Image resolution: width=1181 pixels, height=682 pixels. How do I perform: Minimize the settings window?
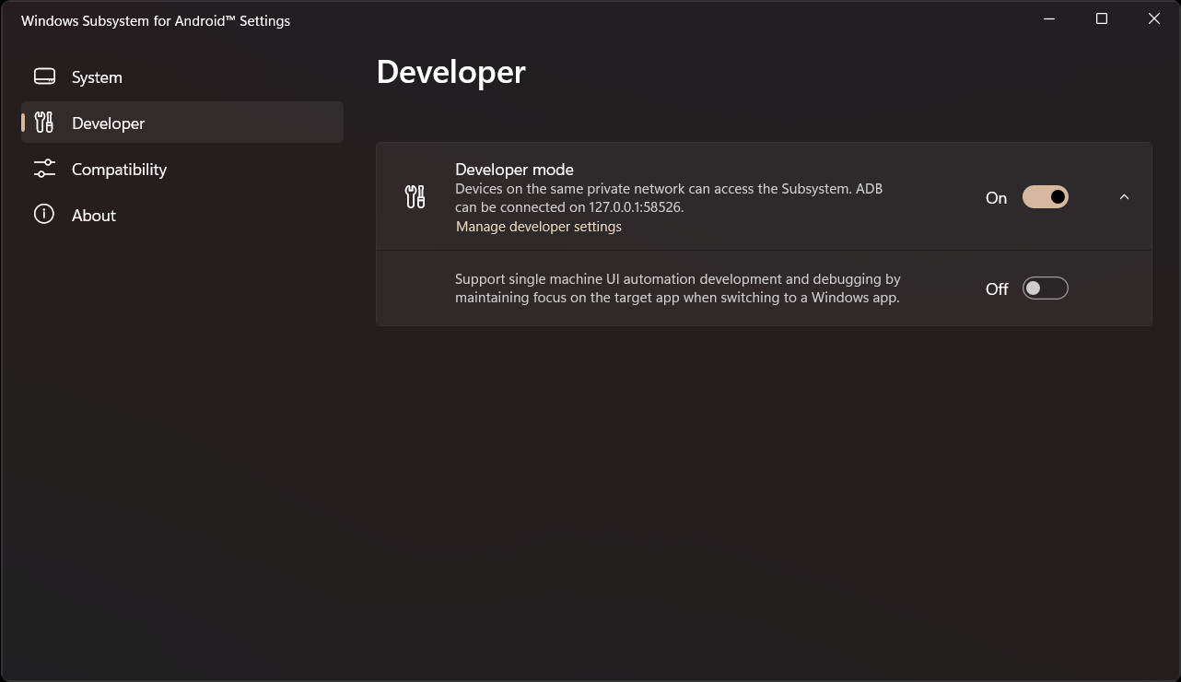[x=1049, y=18]
